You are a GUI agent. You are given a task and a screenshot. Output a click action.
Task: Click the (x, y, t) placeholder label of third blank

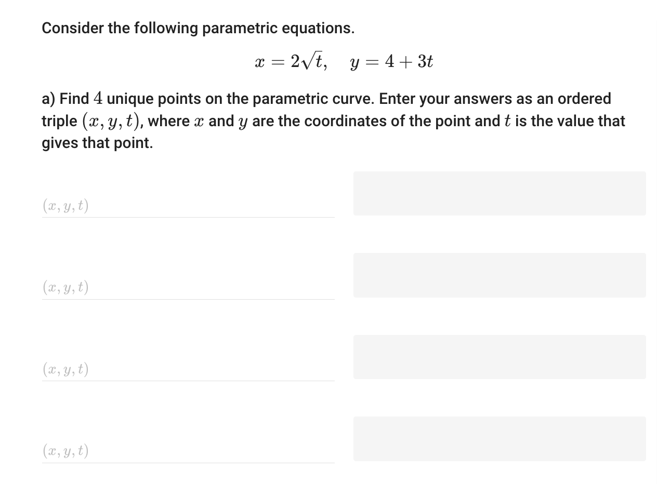point(65,370)
